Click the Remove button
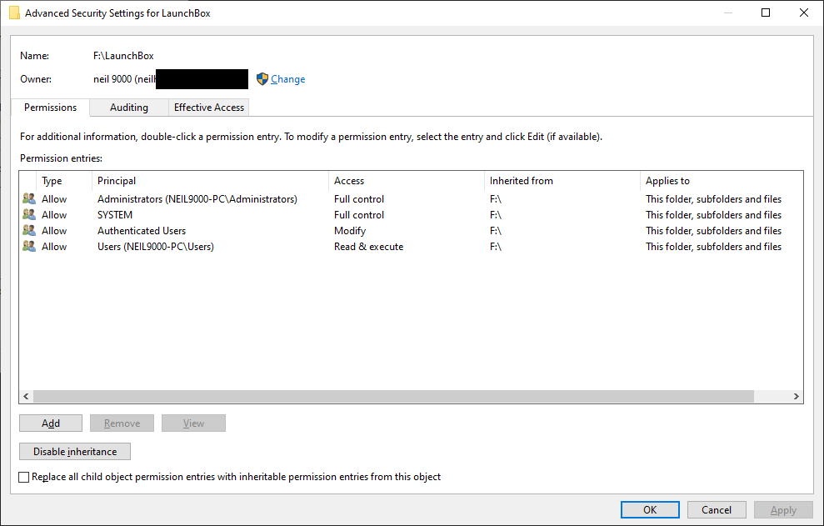 [122, 423]
